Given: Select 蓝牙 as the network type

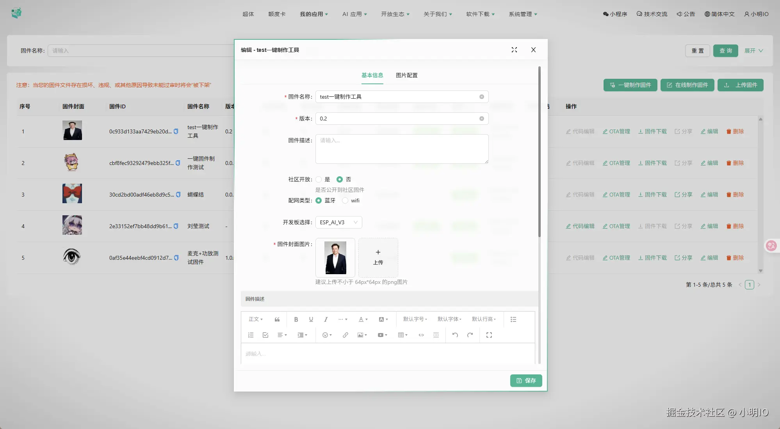Looking at the screenshot, I should tap(319, 200).
